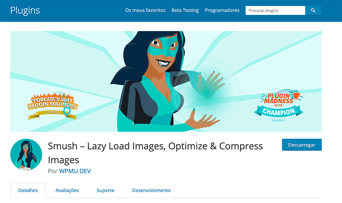Click the Descarregar download button
The image size is (342, 203).
302,145
